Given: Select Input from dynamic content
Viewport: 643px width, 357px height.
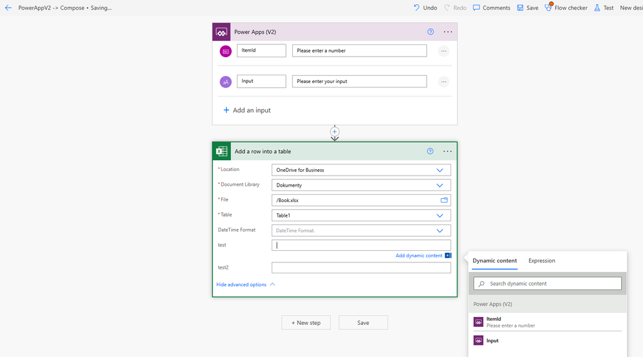Looking at the screenshot, I should [x=547, y=341].
